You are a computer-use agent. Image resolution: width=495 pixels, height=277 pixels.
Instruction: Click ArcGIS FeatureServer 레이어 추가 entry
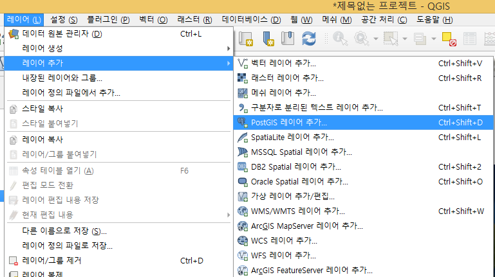point(364,270)
